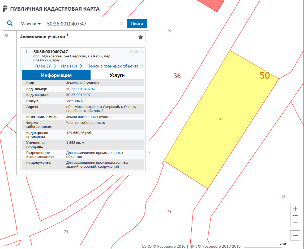The width and height of the screenshot is (304, 249).
Task: Clear the search field with the X icon
Action: (x=121, y=24)
